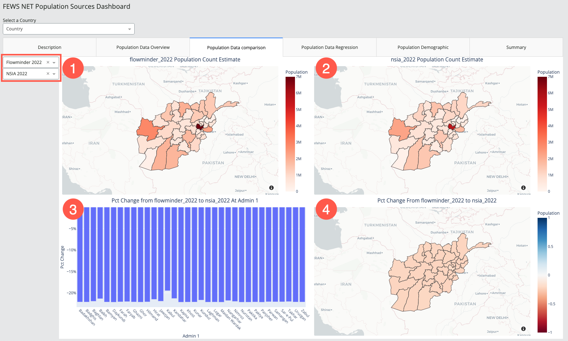
Task: Click the info icon on flowminder map
Action: click(x=271, y=188)
